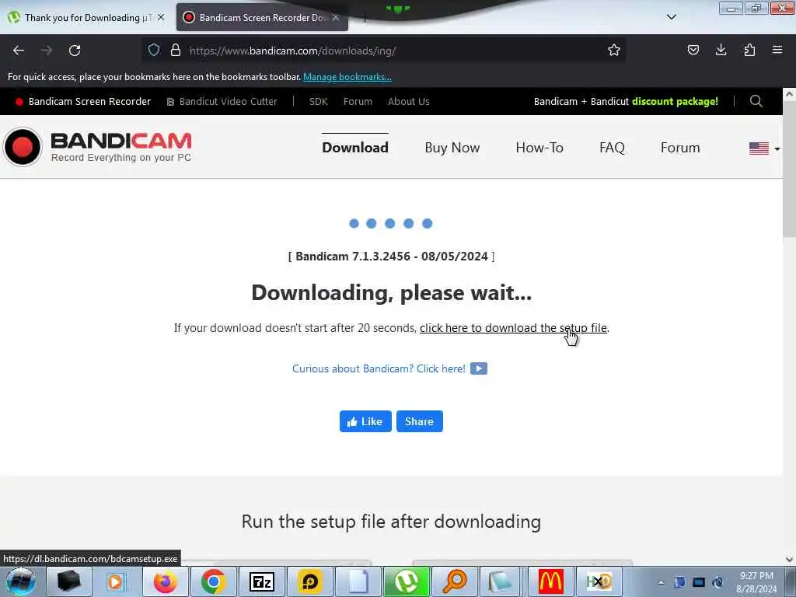
Task: Click the taskbar clock and date
Action: pyautogui.click(x=756, y=582)
